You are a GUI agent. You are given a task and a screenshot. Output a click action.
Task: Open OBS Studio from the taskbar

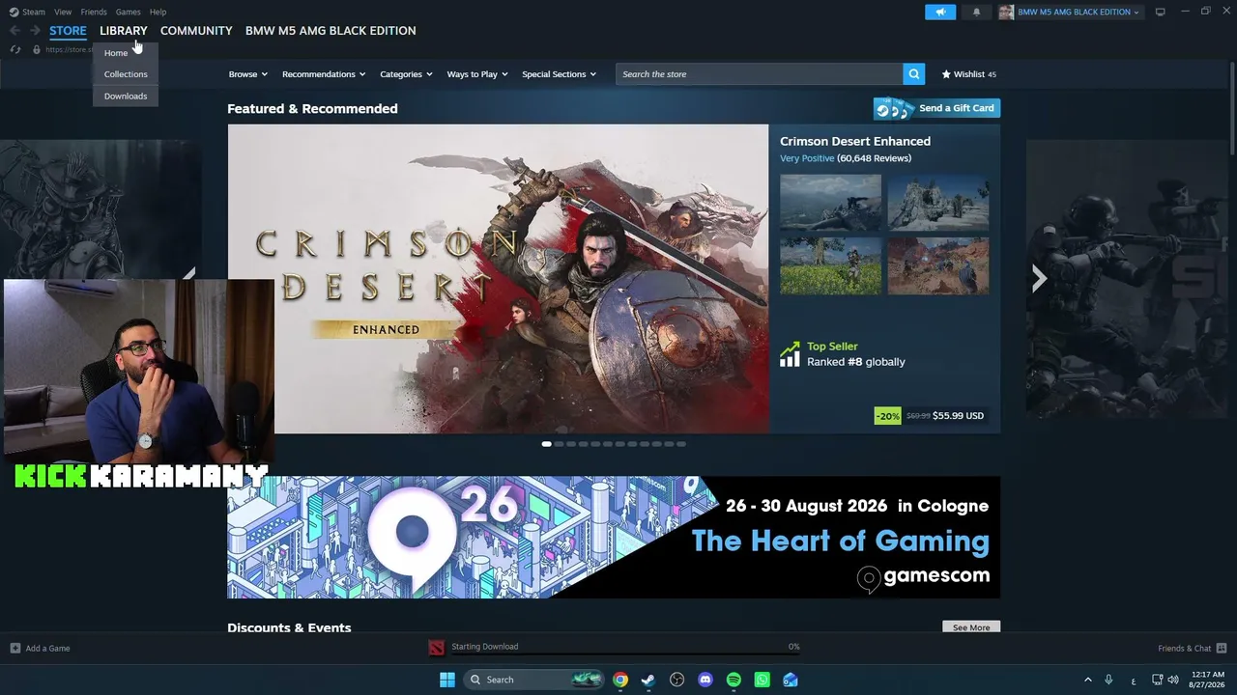tap(676, 680)
